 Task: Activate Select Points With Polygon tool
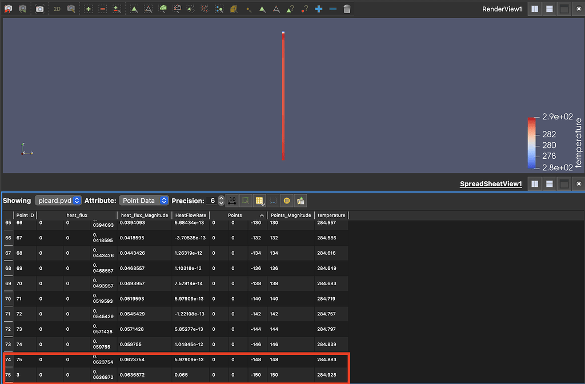[x=205, y=9]
